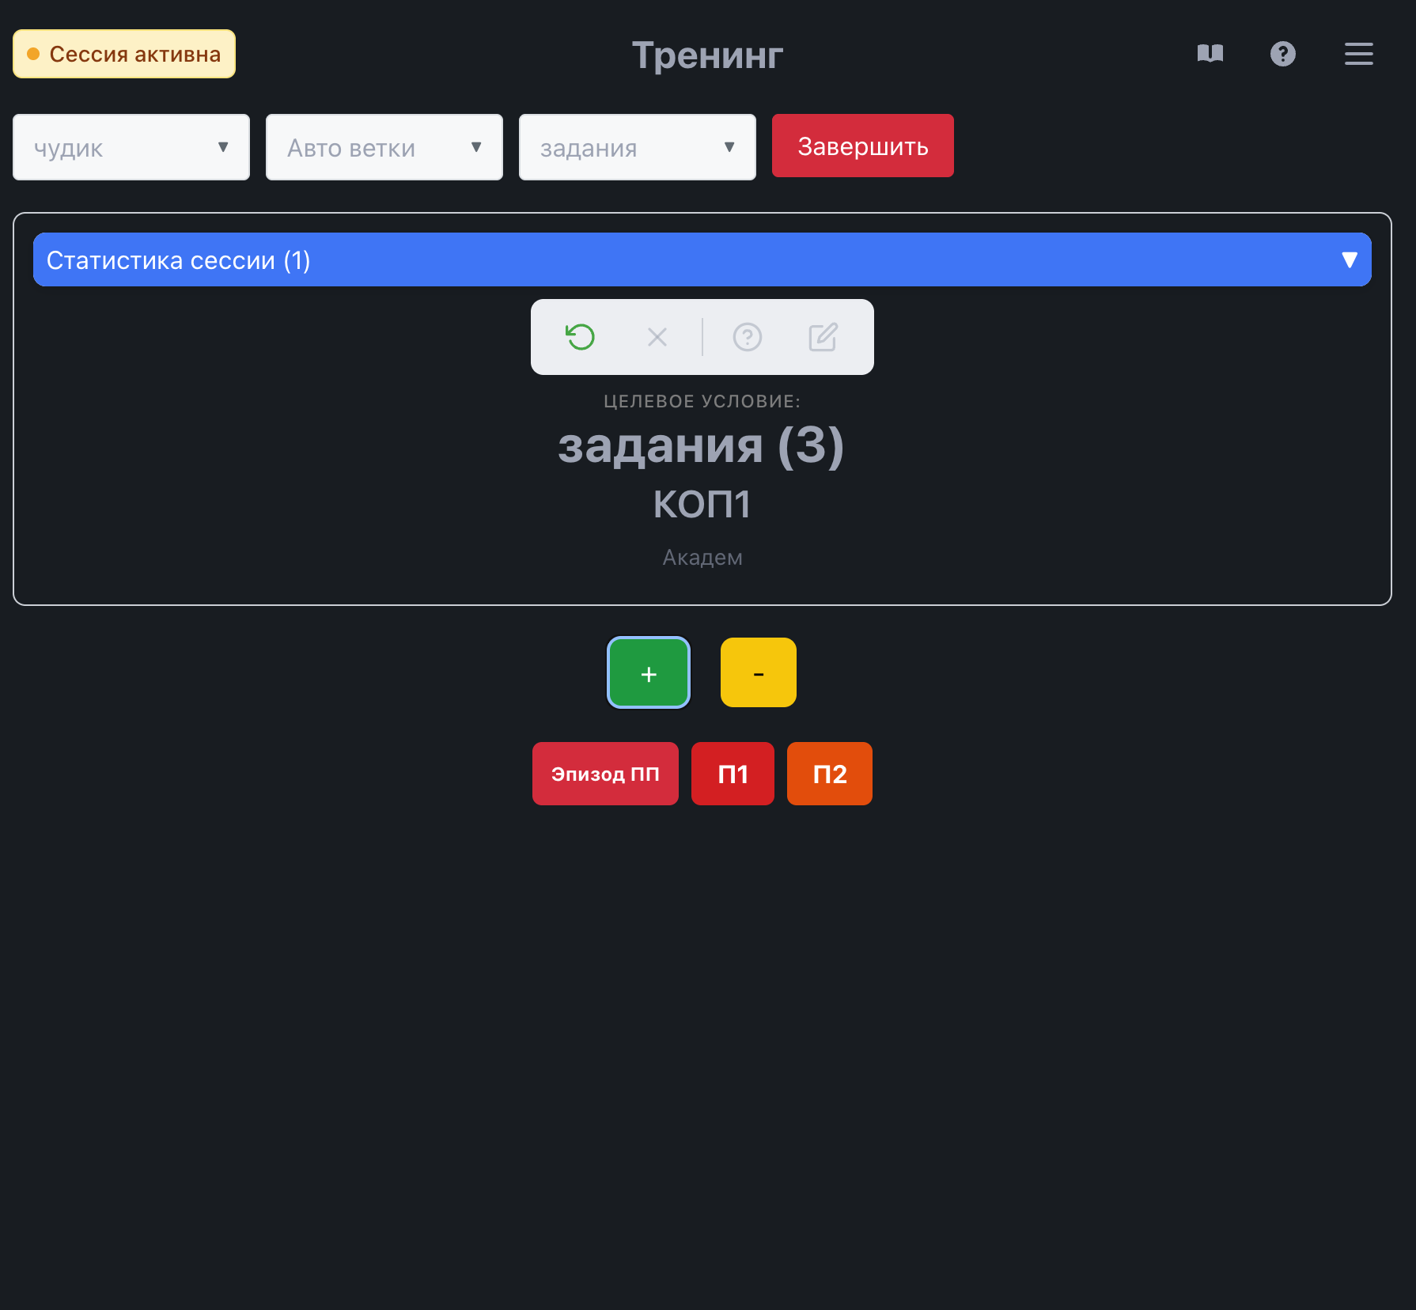Click the red Завершить button
The image size is (1416, 1310).
pyautogui.click(x=862, y=146)
